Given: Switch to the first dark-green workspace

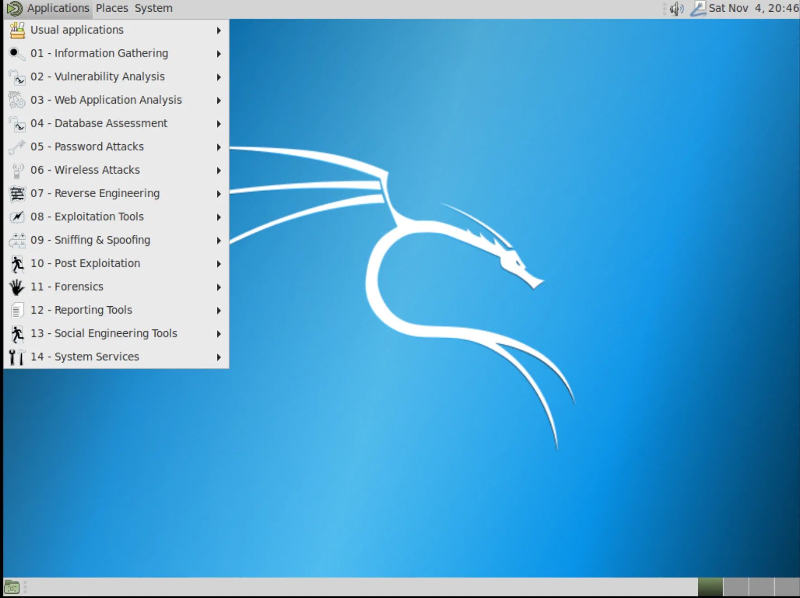Looking at the screenshot, I should pyautogui.click(x=710, y=587).
